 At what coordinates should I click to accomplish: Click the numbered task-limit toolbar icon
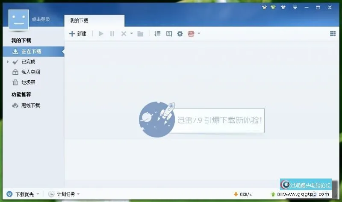coord(169,34)
